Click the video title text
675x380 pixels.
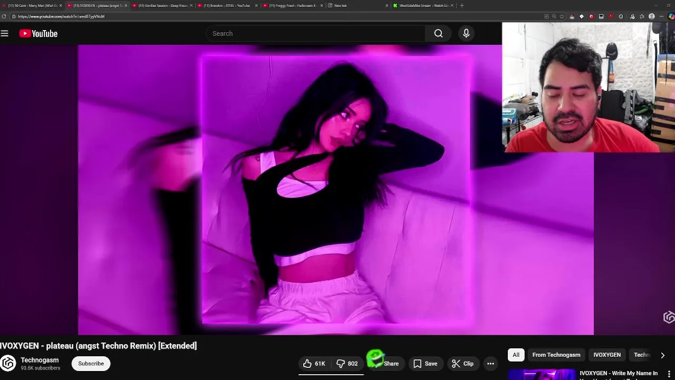point(99,346)
